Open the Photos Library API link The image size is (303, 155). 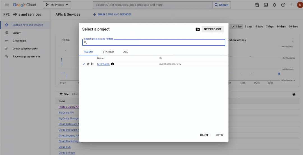(x=69, y=107)
